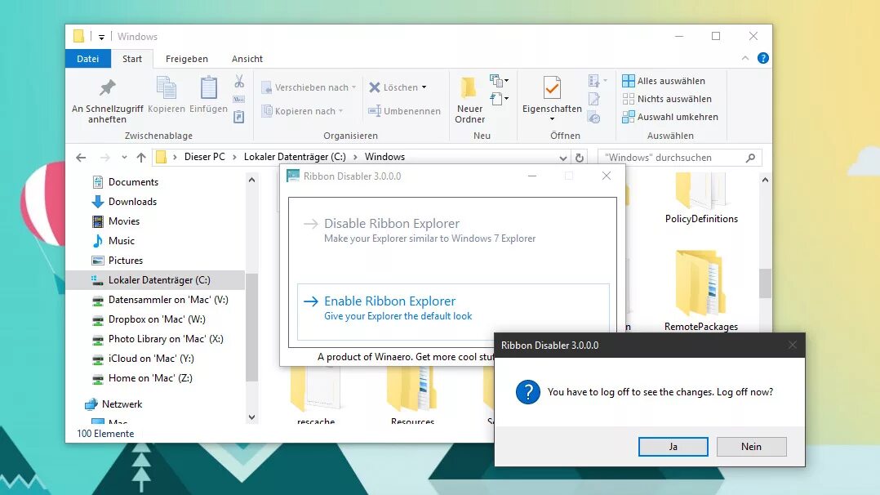This screenshot has width=880, height=495.
Task: Click the scissors cut icon
Action: [x=239, y=82]
